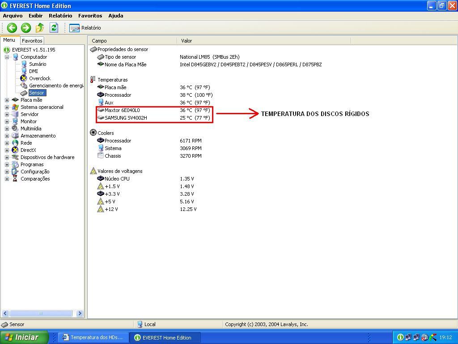Click the Multimídia speaker icon
The height and width of the screenshot is (344, 458).
tap(15, 129)
